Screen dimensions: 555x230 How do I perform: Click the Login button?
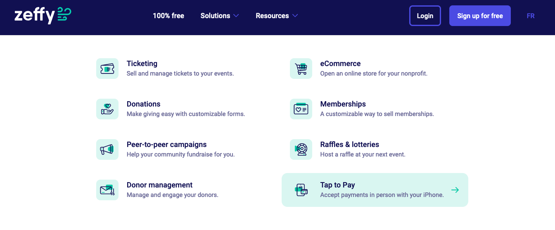pyautogui.click(x=425, y=16)
